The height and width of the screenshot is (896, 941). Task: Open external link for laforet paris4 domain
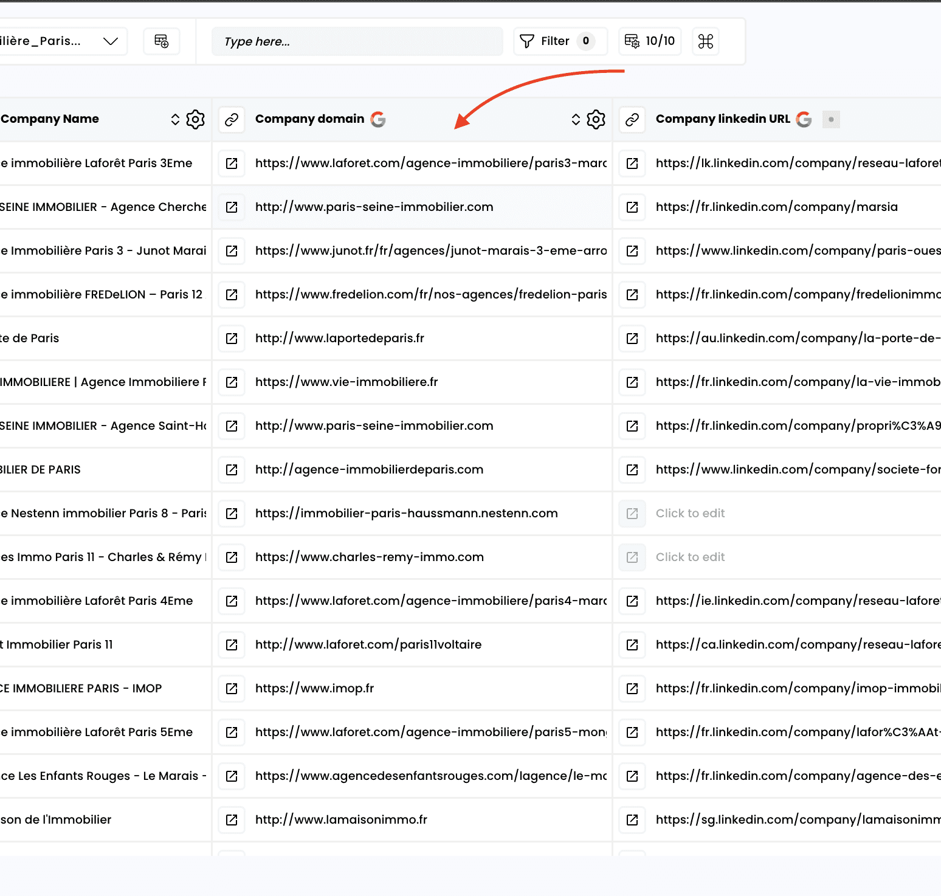click(232, 601)
